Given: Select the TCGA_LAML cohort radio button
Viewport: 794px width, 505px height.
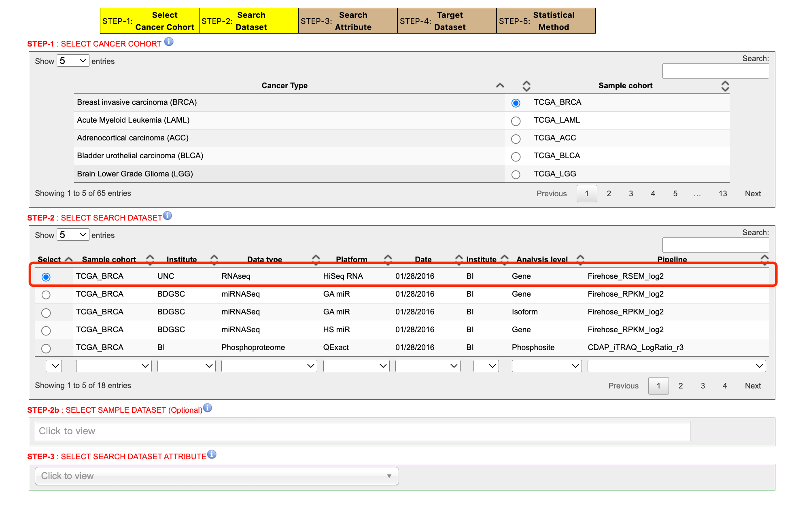Looking at the screenshot, I should pyautogui.click(x=516, y=121).
